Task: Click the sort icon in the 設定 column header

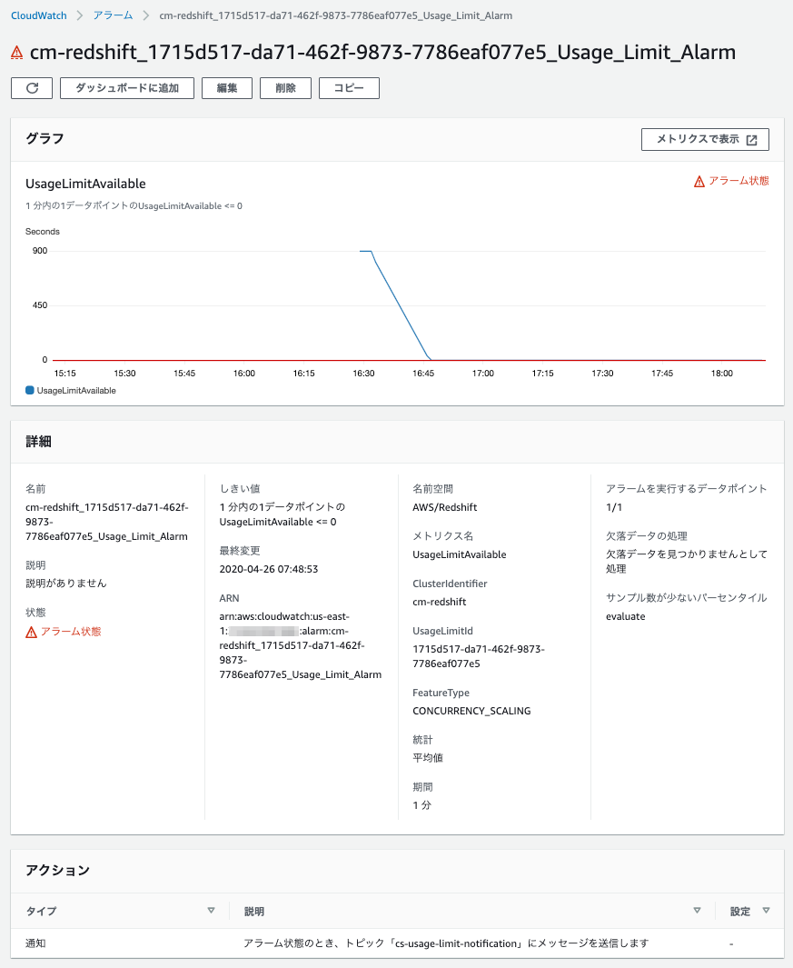Action: (765, 911)
